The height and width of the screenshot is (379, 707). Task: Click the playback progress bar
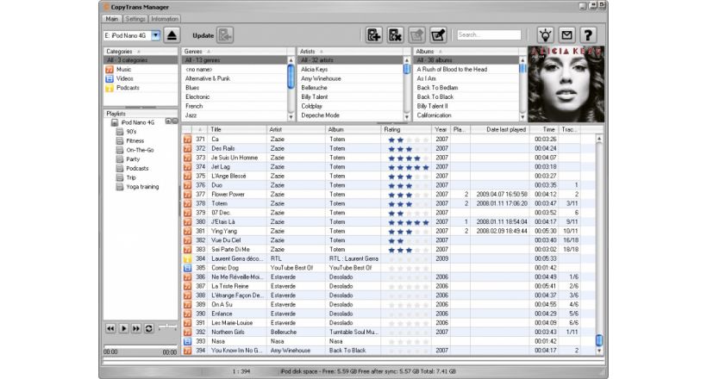pyautogui.click(x=141, y=346)
